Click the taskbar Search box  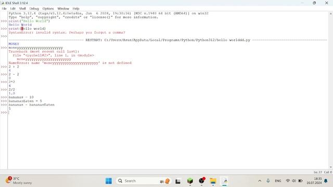(x=144, y=181)
